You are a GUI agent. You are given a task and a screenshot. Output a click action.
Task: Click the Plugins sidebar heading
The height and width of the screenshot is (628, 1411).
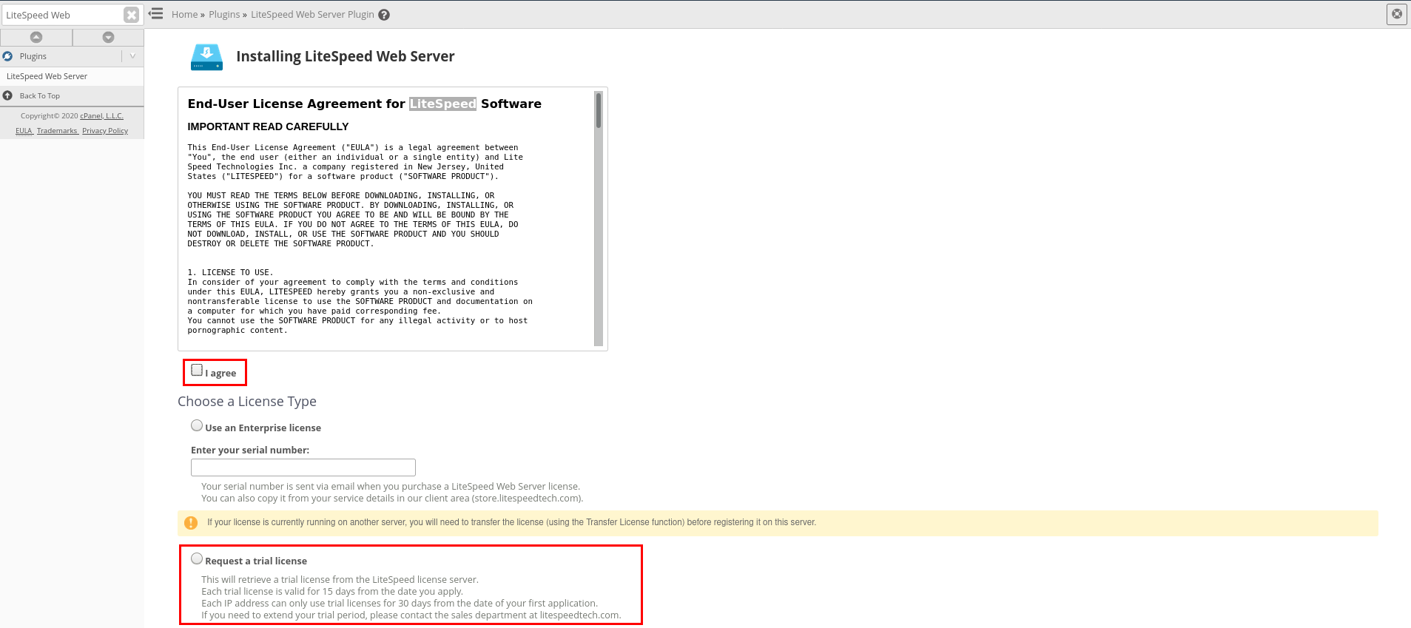pos(33,56)
